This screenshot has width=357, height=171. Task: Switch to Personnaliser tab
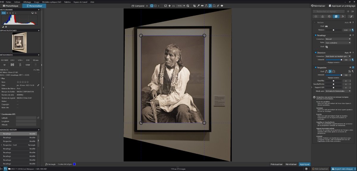tap(34, 6)
